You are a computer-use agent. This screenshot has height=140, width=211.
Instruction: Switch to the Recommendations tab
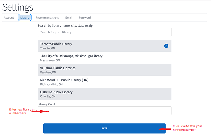pyautogui.click(x=47, y=18)
